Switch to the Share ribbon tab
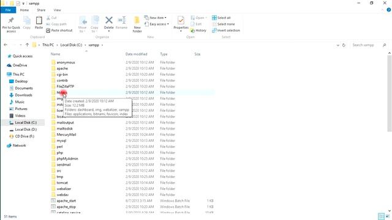Image resolution: width=392 pixels, height=220 pixels. point(41,10)
